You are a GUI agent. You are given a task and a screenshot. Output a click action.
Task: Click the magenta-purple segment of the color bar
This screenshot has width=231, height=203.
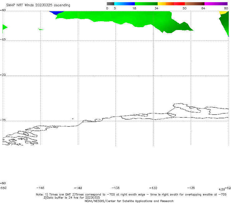click(216, 4)
